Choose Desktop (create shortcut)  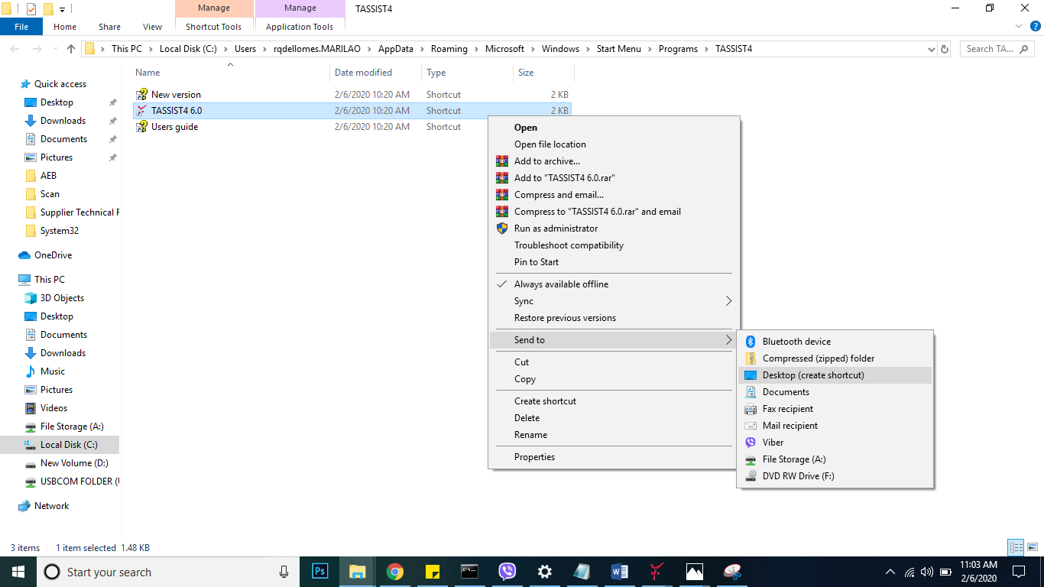pos(835,375)
